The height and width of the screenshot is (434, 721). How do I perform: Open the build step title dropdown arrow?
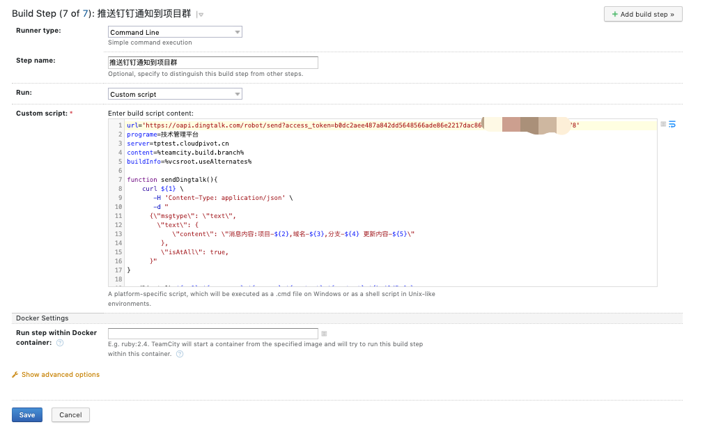pyautogui.click(x=201, y=15)
